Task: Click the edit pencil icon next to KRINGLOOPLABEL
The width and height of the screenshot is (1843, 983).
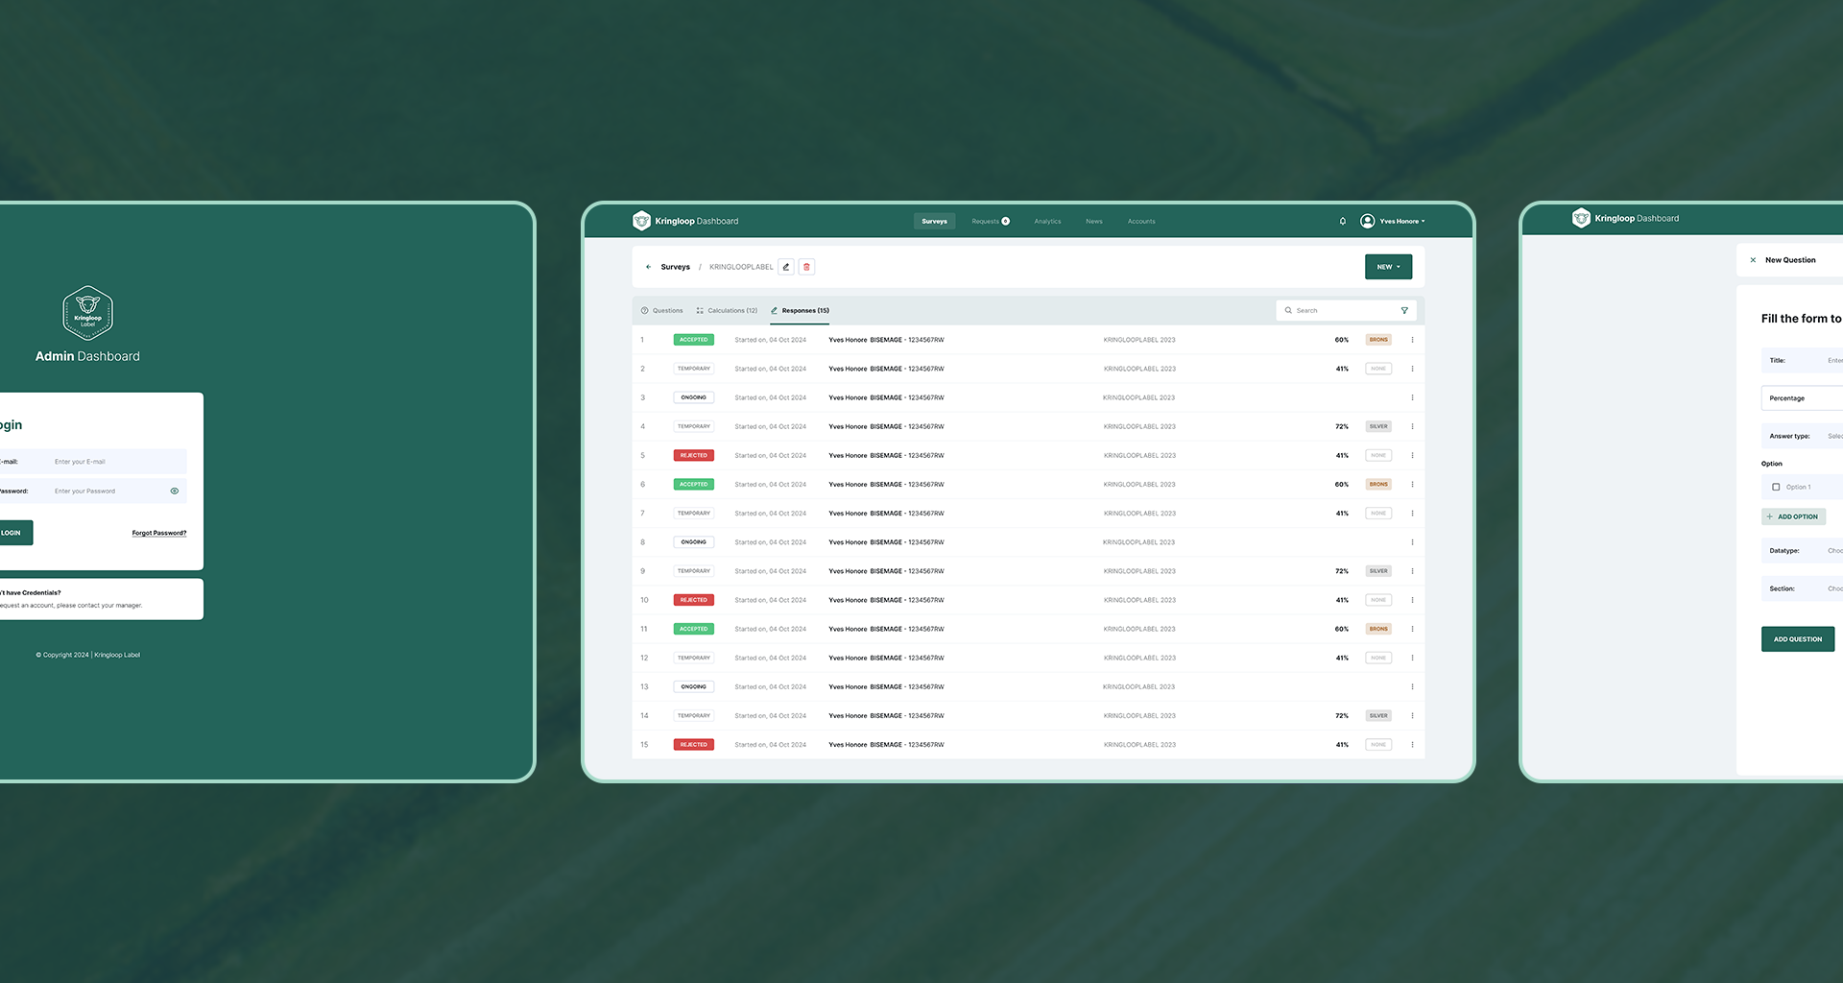Action: point(786,267)
